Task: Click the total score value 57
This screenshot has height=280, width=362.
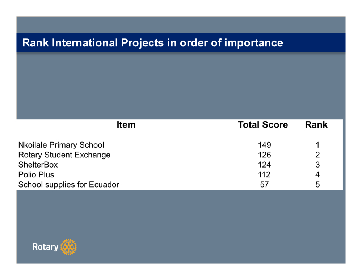Action: point(264,185)
